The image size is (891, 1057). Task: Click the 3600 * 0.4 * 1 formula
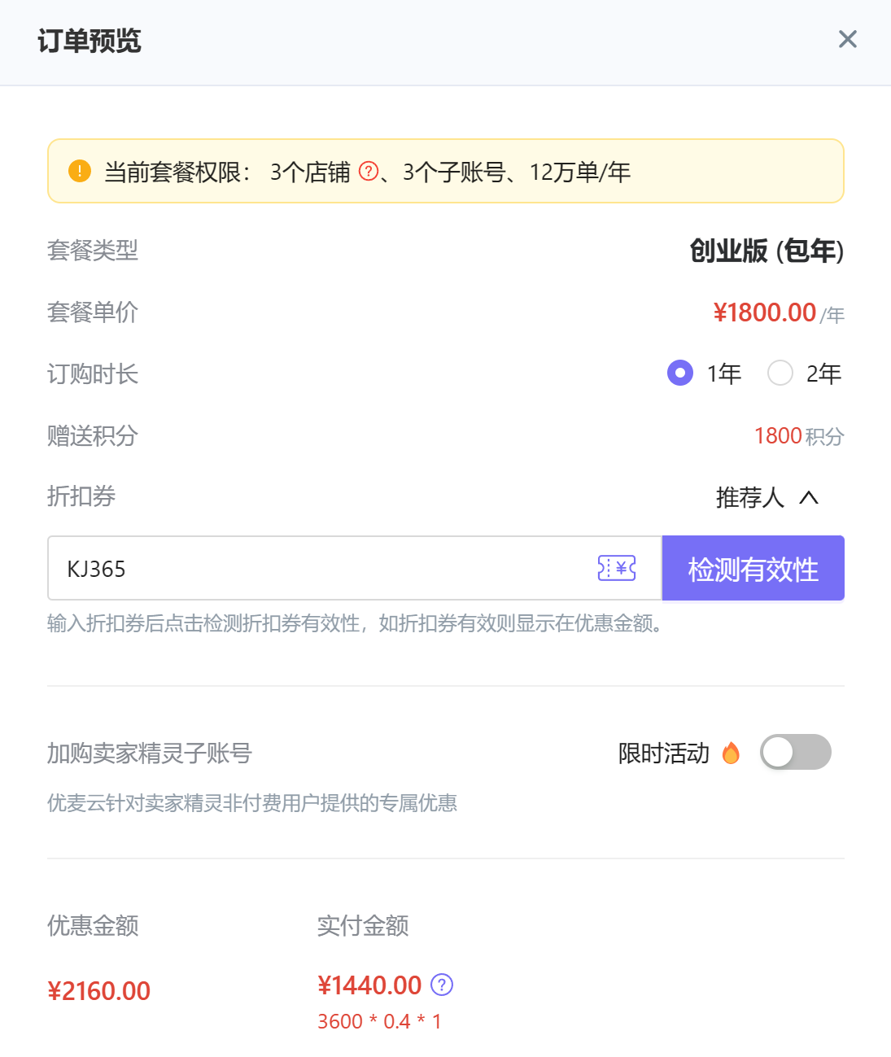coord(379,1021)
